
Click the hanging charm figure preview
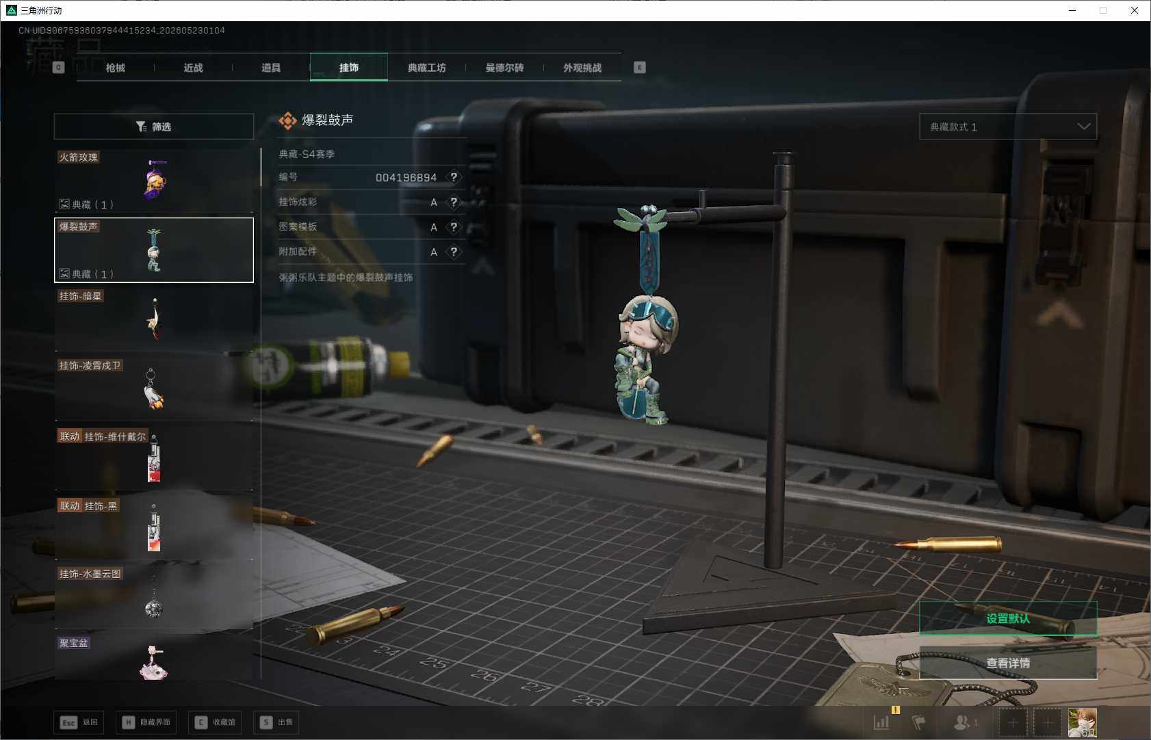647,316
